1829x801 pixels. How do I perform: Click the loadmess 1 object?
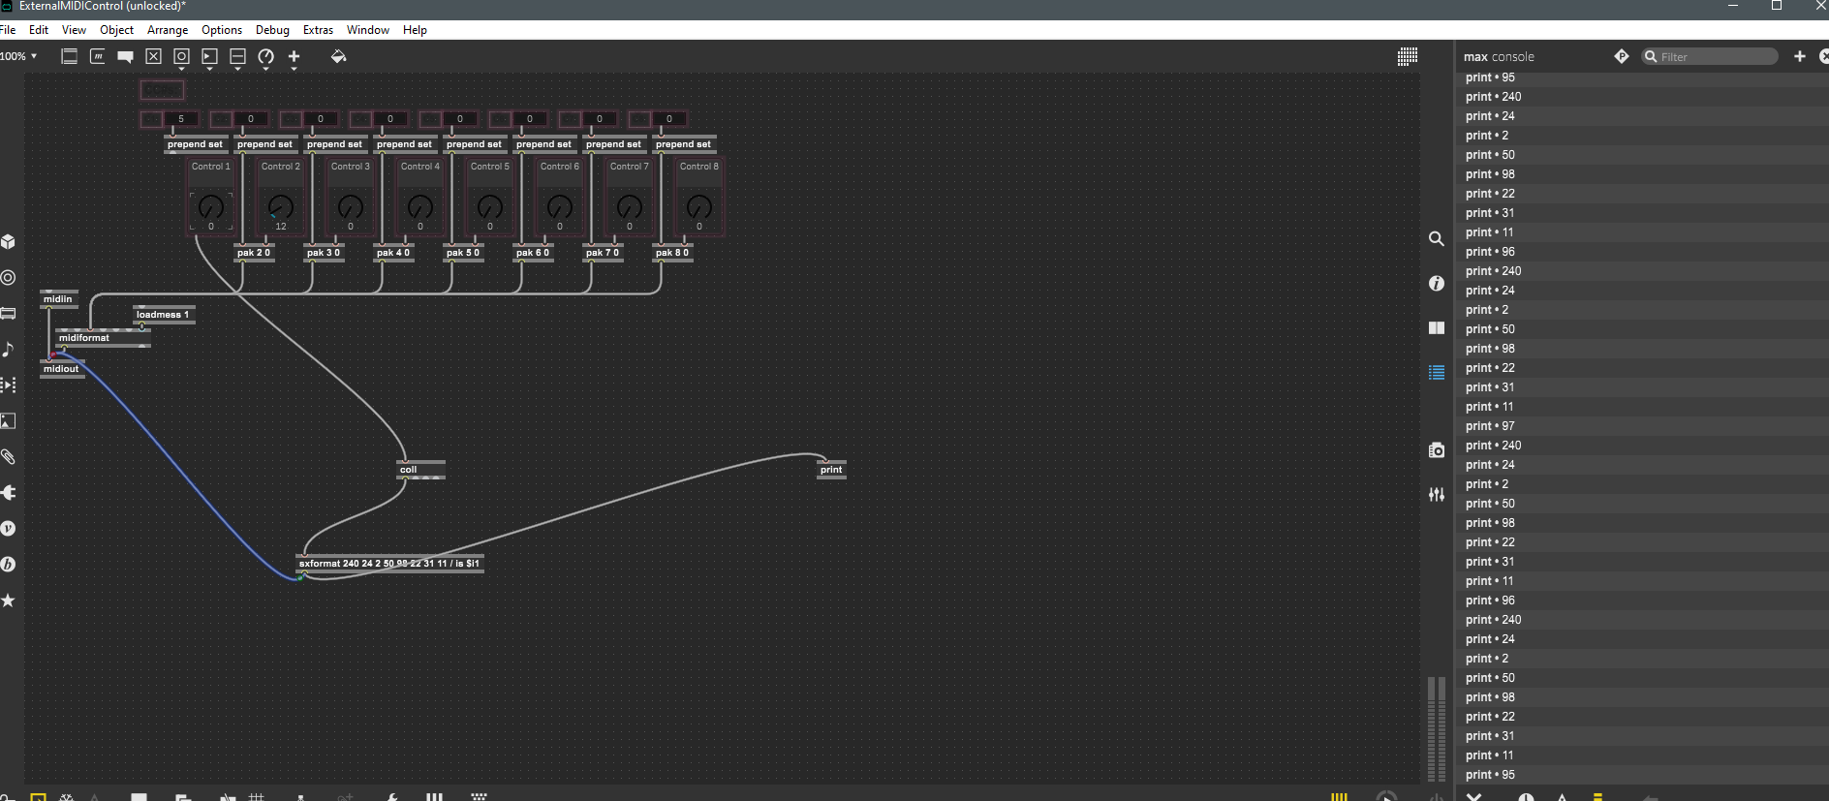pos(163,315)
